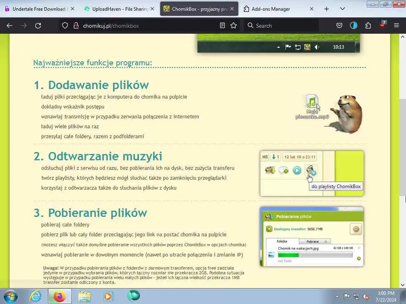Show site security padlock information
The width and height of the screenshot is (406, 304).
pyautogui.click(x=76, y=26)
